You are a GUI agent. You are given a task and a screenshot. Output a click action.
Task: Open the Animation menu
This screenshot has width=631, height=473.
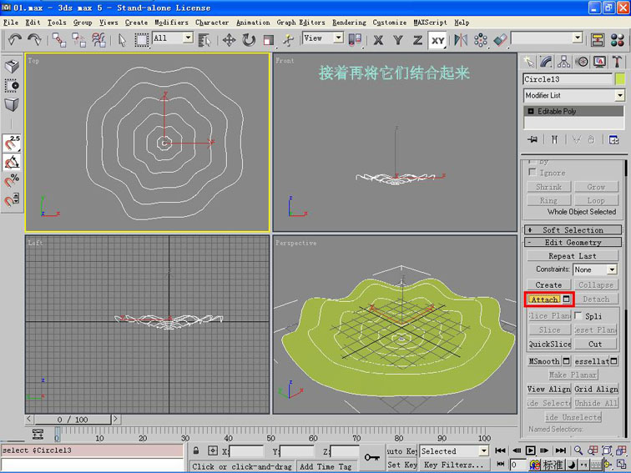[x=253, y=23]
